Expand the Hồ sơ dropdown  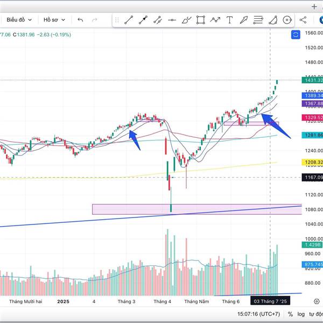[54, 20]
